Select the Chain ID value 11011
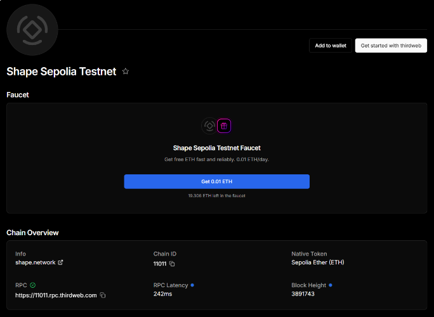 pos(160,264)
